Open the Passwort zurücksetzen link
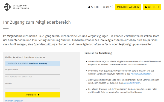Screen dimensions: 164x102 pyautogui.click(x=141, y=74)
